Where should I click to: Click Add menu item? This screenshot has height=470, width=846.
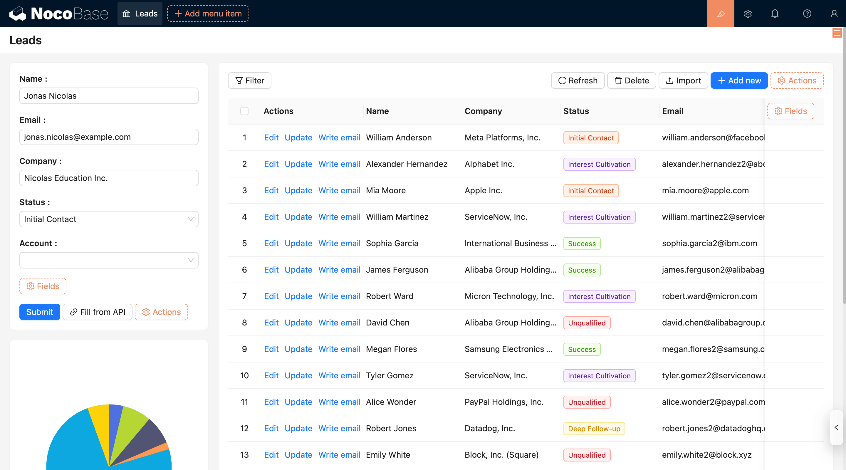click(208, 14)
